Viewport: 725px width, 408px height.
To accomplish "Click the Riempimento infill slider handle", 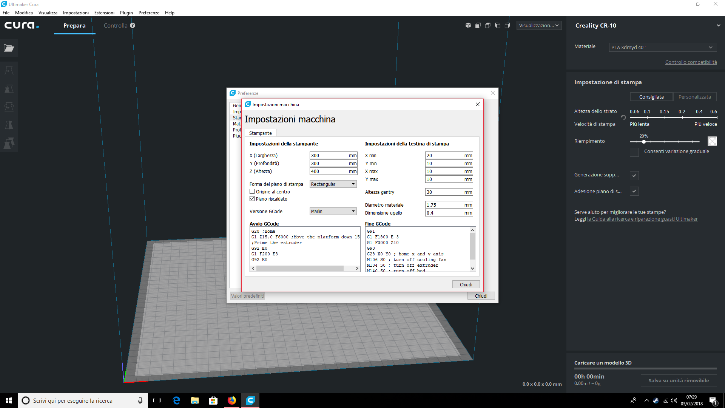I will [644, 142].
